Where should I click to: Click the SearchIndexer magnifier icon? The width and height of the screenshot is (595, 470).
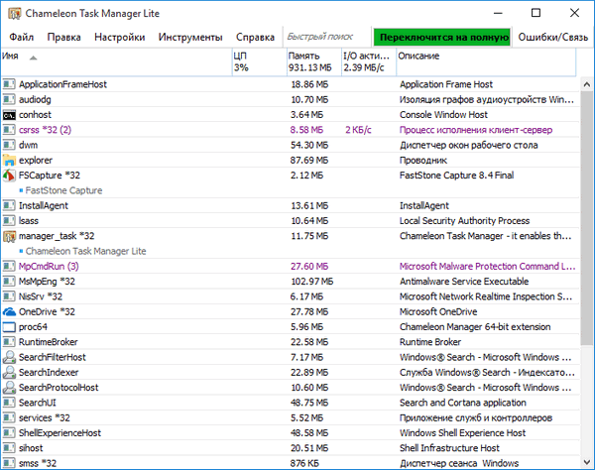[x=9, y=373]
